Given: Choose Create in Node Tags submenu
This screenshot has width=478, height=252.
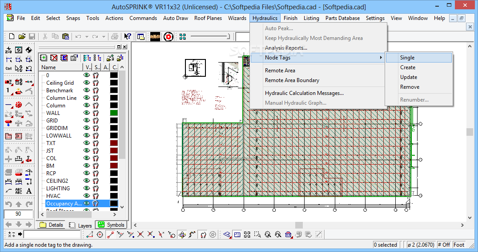Looking at the screenshot, I should click(408, 67).
